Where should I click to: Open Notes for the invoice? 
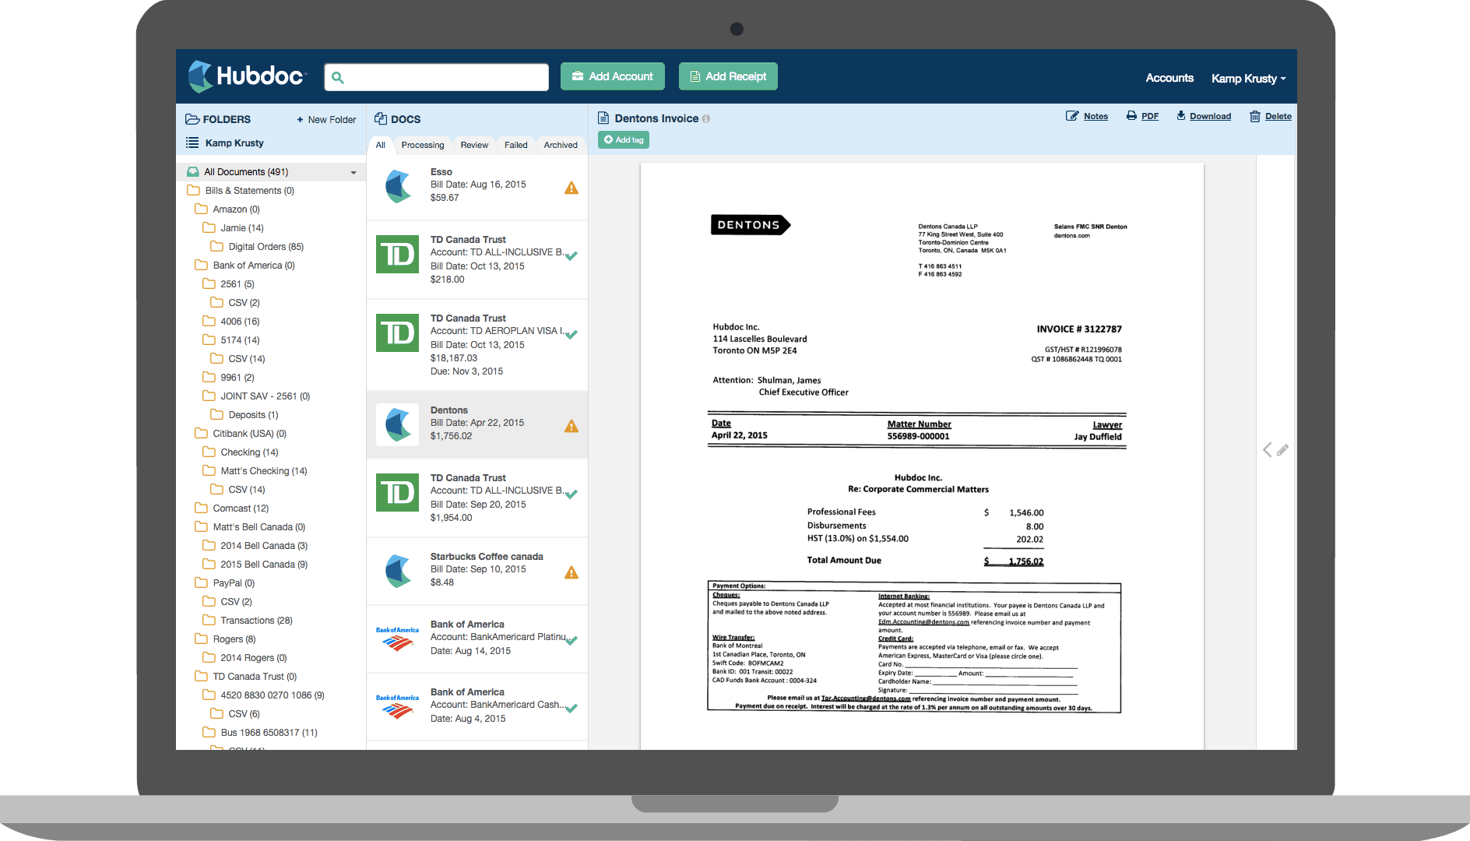[1087, 116]
